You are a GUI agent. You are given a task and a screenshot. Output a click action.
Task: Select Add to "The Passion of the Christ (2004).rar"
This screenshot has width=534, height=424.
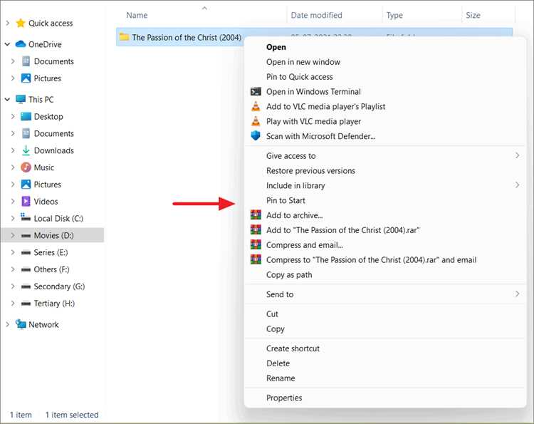343,230
